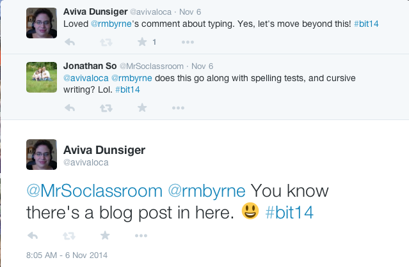
Task: Reply to the main blog post tweet
Action: [33, 236]
